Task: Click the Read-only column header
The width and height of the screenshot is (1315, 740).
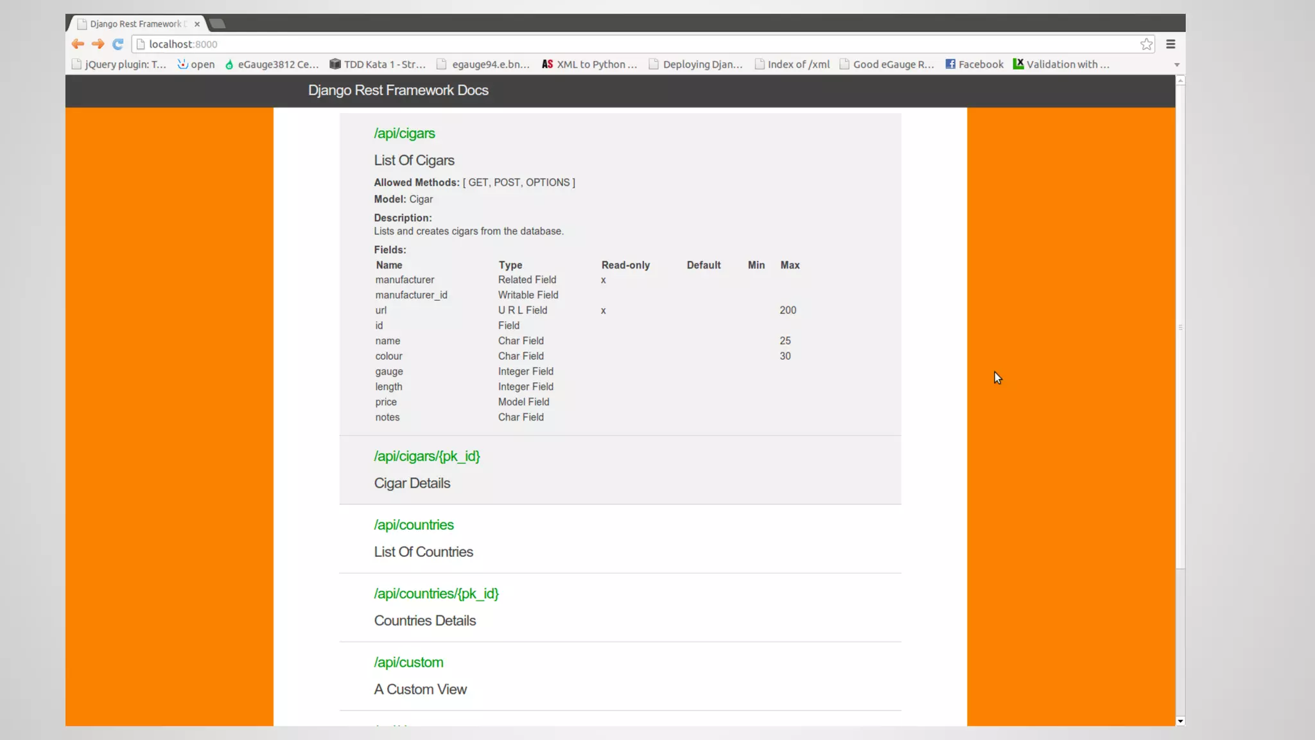Action: (625, 265)
